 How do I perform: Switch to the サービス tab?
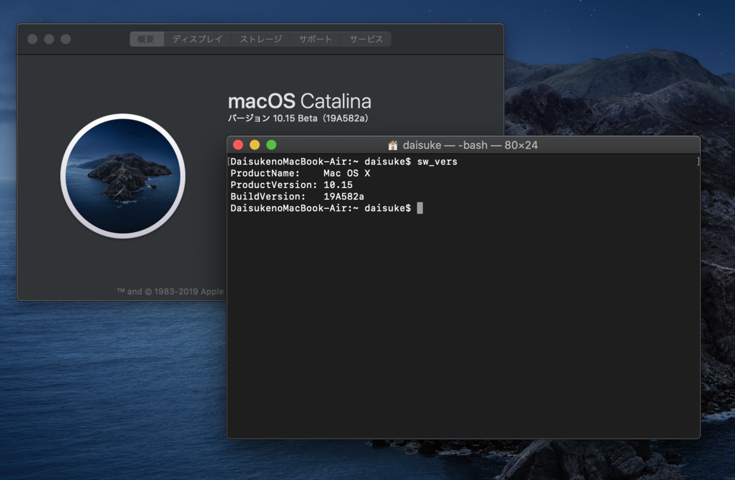click(366, 39)
